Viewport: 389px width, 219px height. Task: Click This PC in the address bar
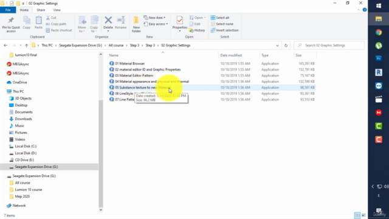(47, 46)
